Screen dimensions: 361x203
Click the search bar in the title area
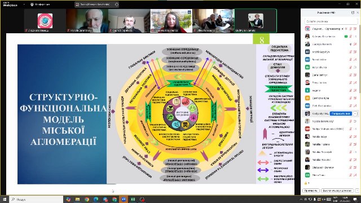click(x=96, y=5)
